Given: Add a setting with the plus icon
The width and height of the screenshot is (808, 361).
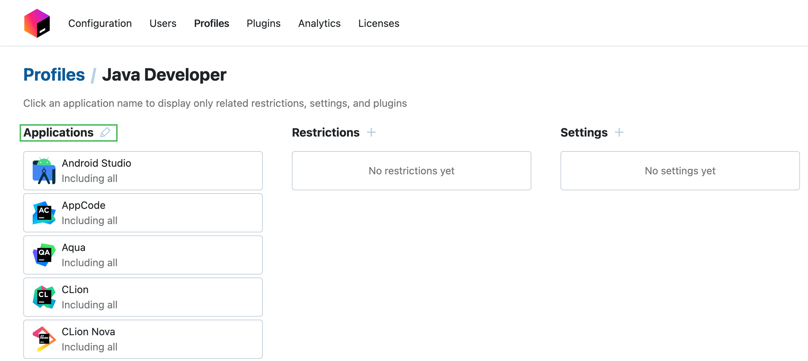Looking at the screenshot, I should pos(619,132).
